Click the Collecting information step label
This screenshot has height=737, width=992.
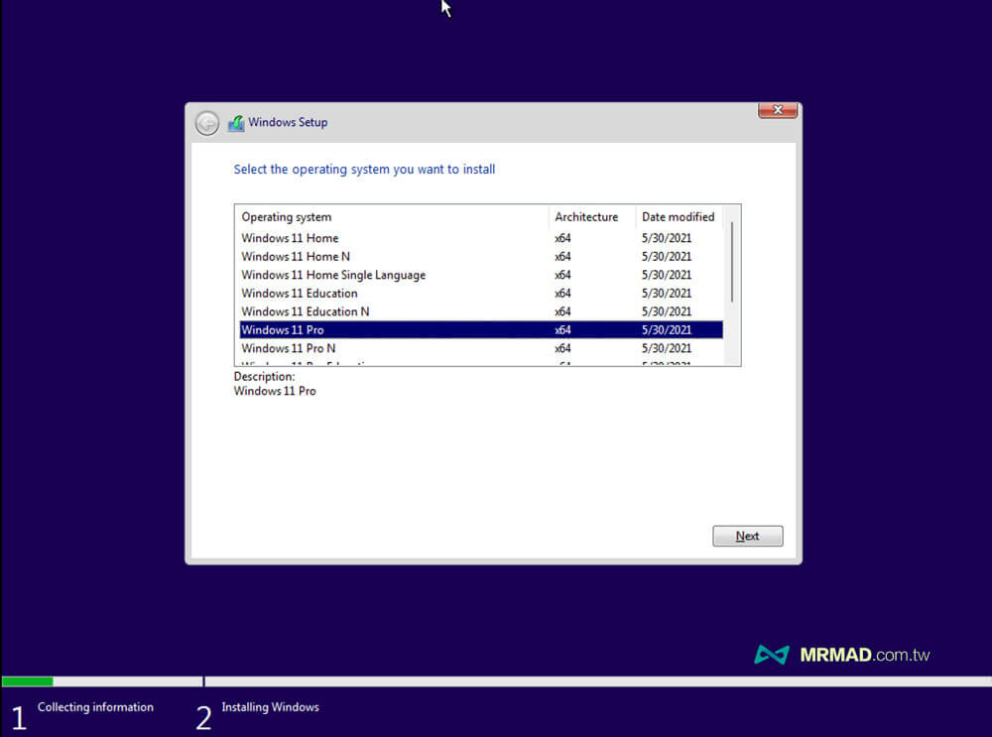(x=95, y=707)
